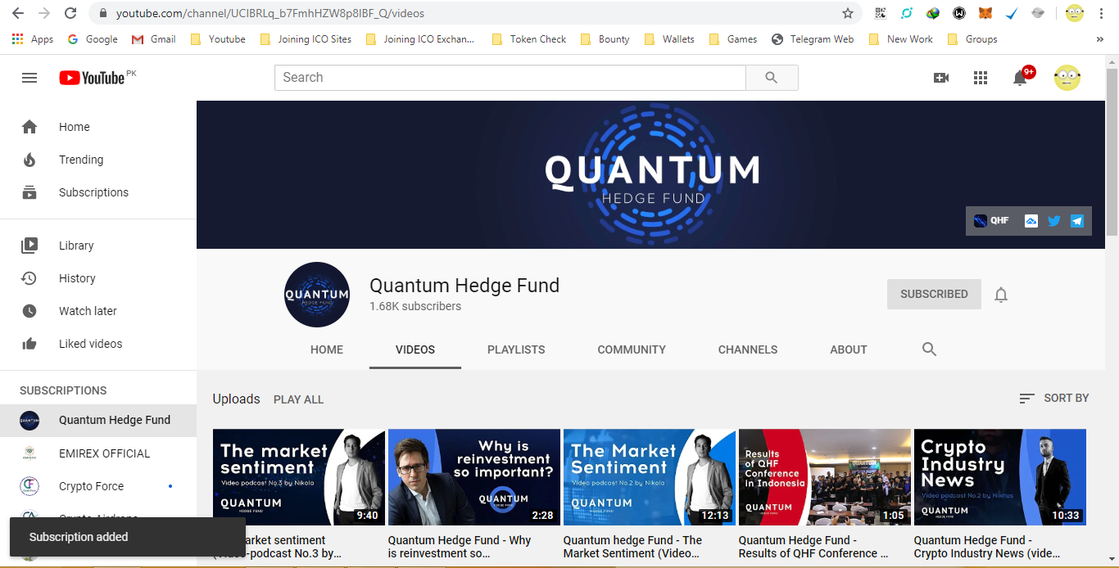Switch to the CHANNELS channel tab
Viewport: 1119px width, 568px height.
748,349
